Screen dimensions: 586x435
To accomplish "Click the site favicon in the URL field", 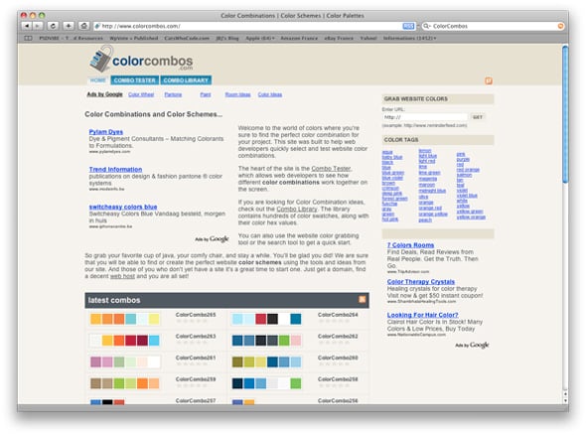I will (x=97, y=26).
